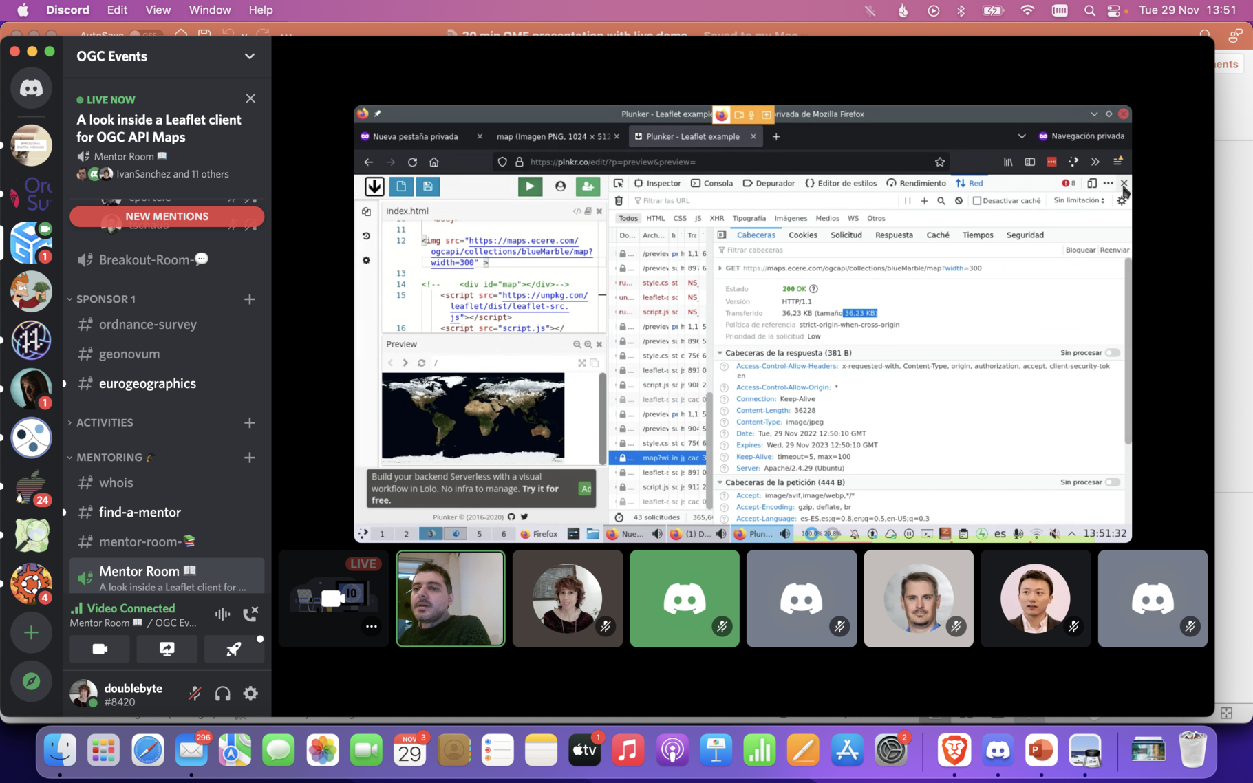Image resolution: width=1253 pixels, height=783 pixels.
Task: Open the find-a-mentor channel
Action: (167, 513)
